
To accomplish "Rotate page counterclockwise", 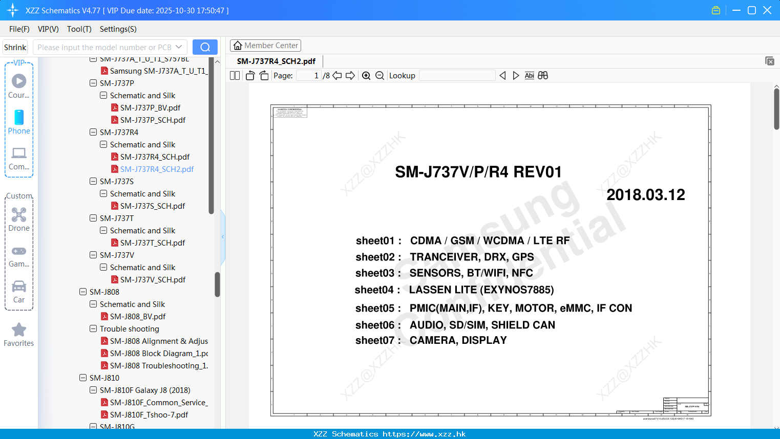I will coord(250,75).
